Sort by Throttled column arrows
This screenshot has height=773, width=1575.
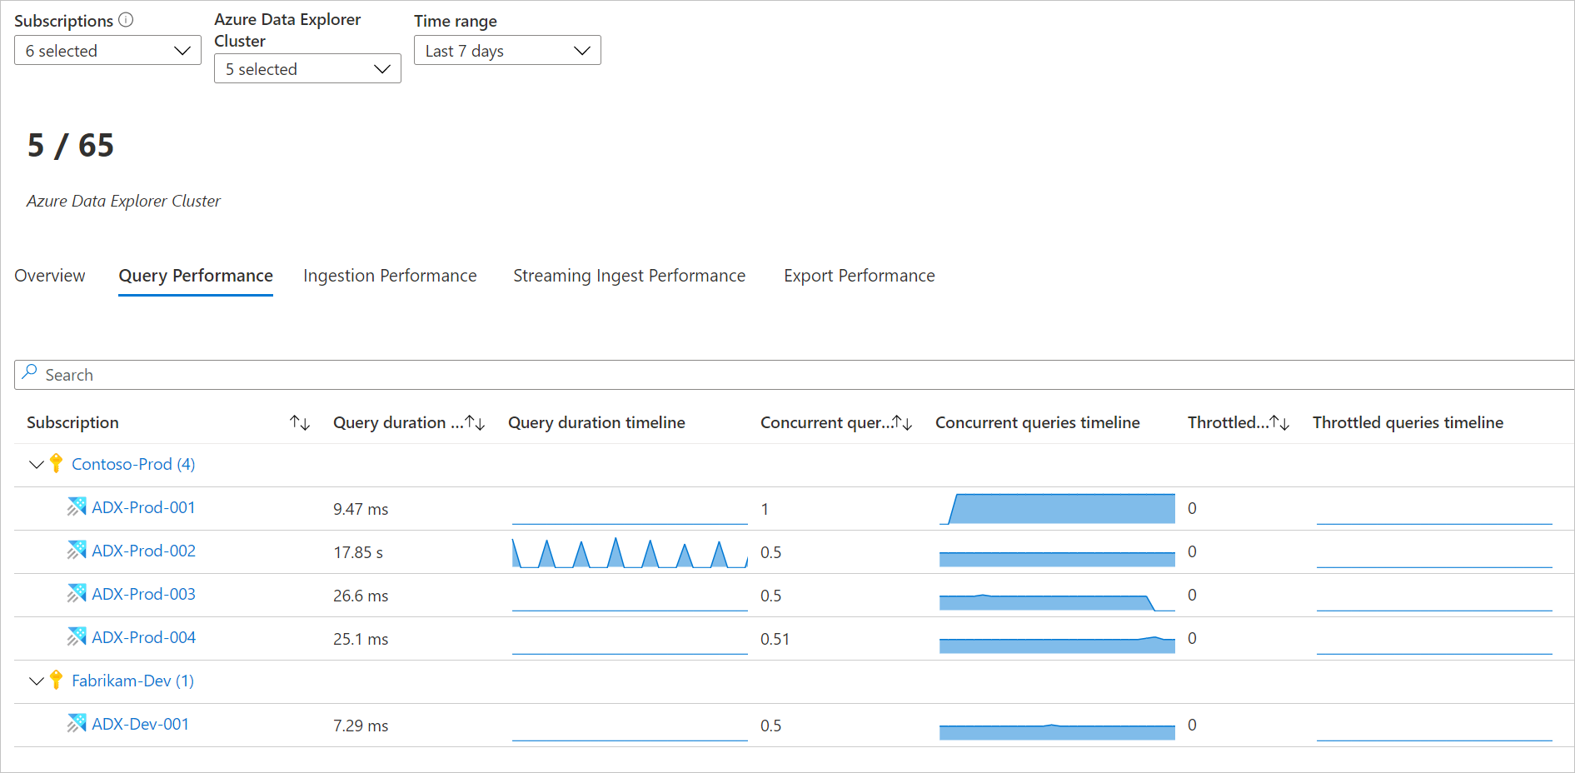tap(1279, 423)
